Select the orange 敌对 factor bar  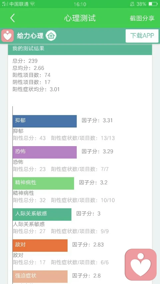pyautogui.click(x=40, y=245)
